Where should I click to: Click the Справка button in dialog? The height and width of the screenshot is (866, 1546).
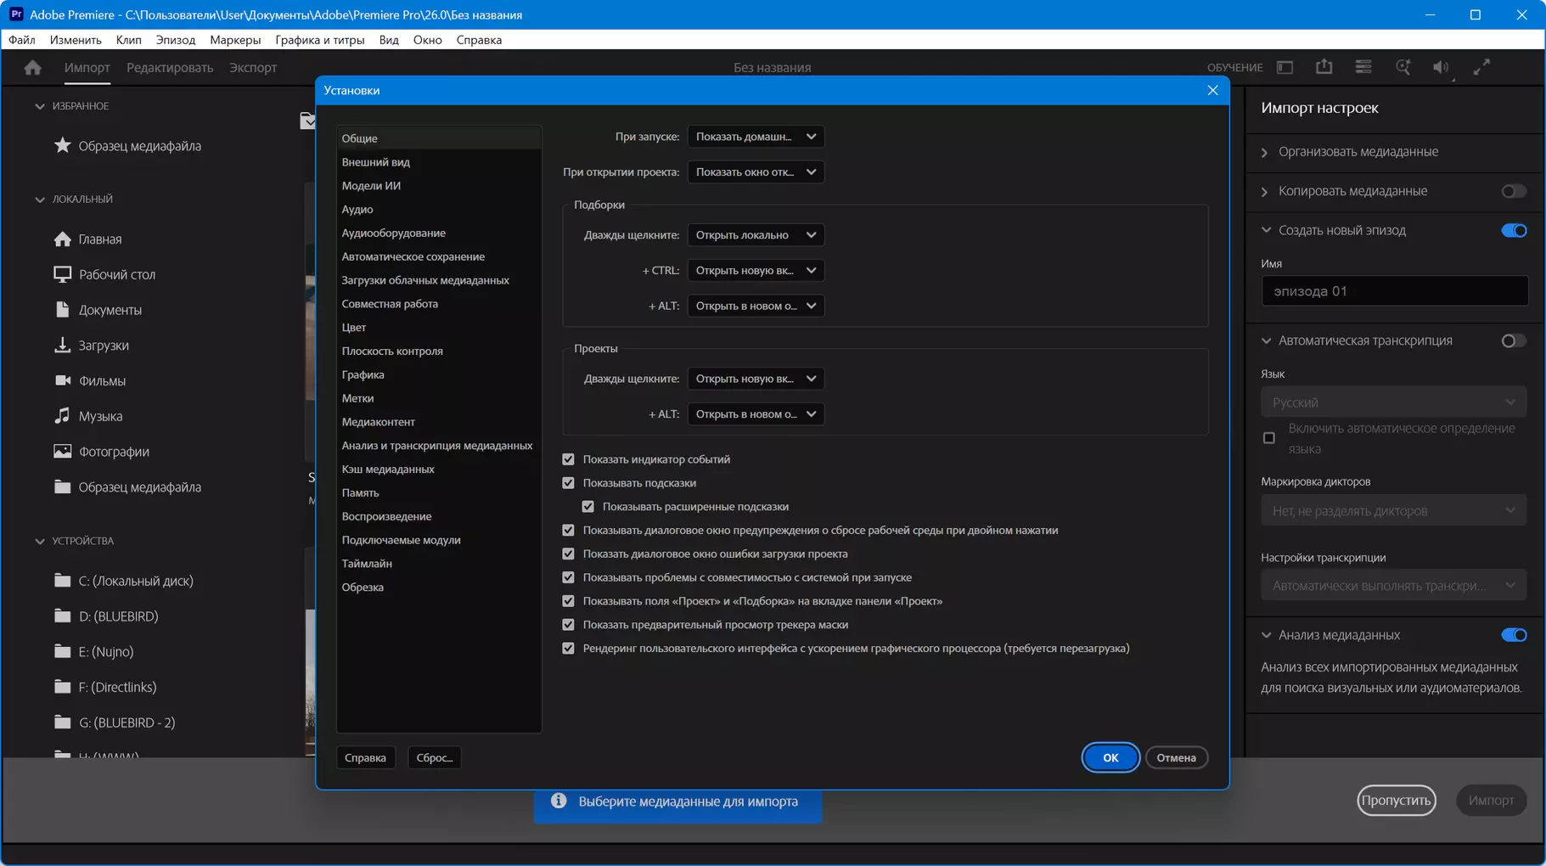(x=365, y=757)
